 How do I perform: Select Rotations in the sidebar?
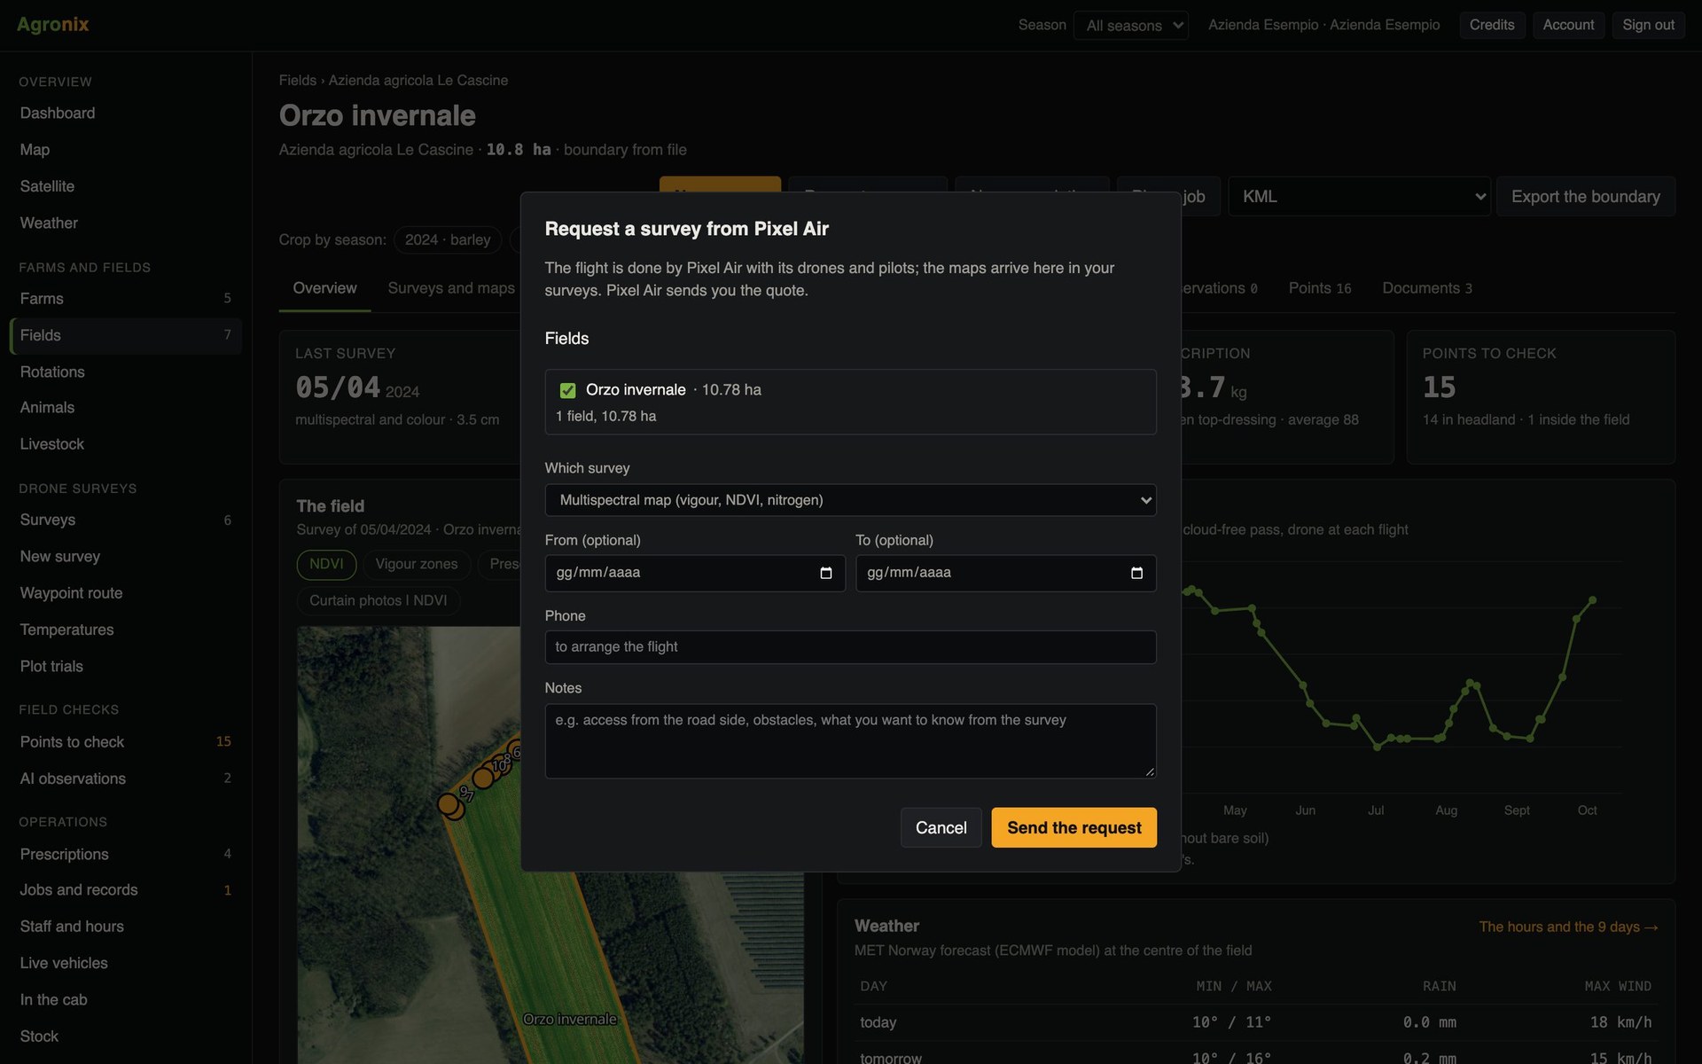coord(126,372)
